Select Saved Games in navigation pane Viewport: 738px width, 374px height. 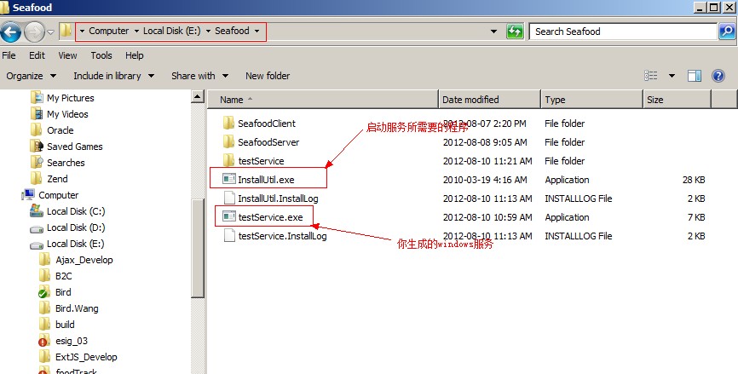point(74,147)
